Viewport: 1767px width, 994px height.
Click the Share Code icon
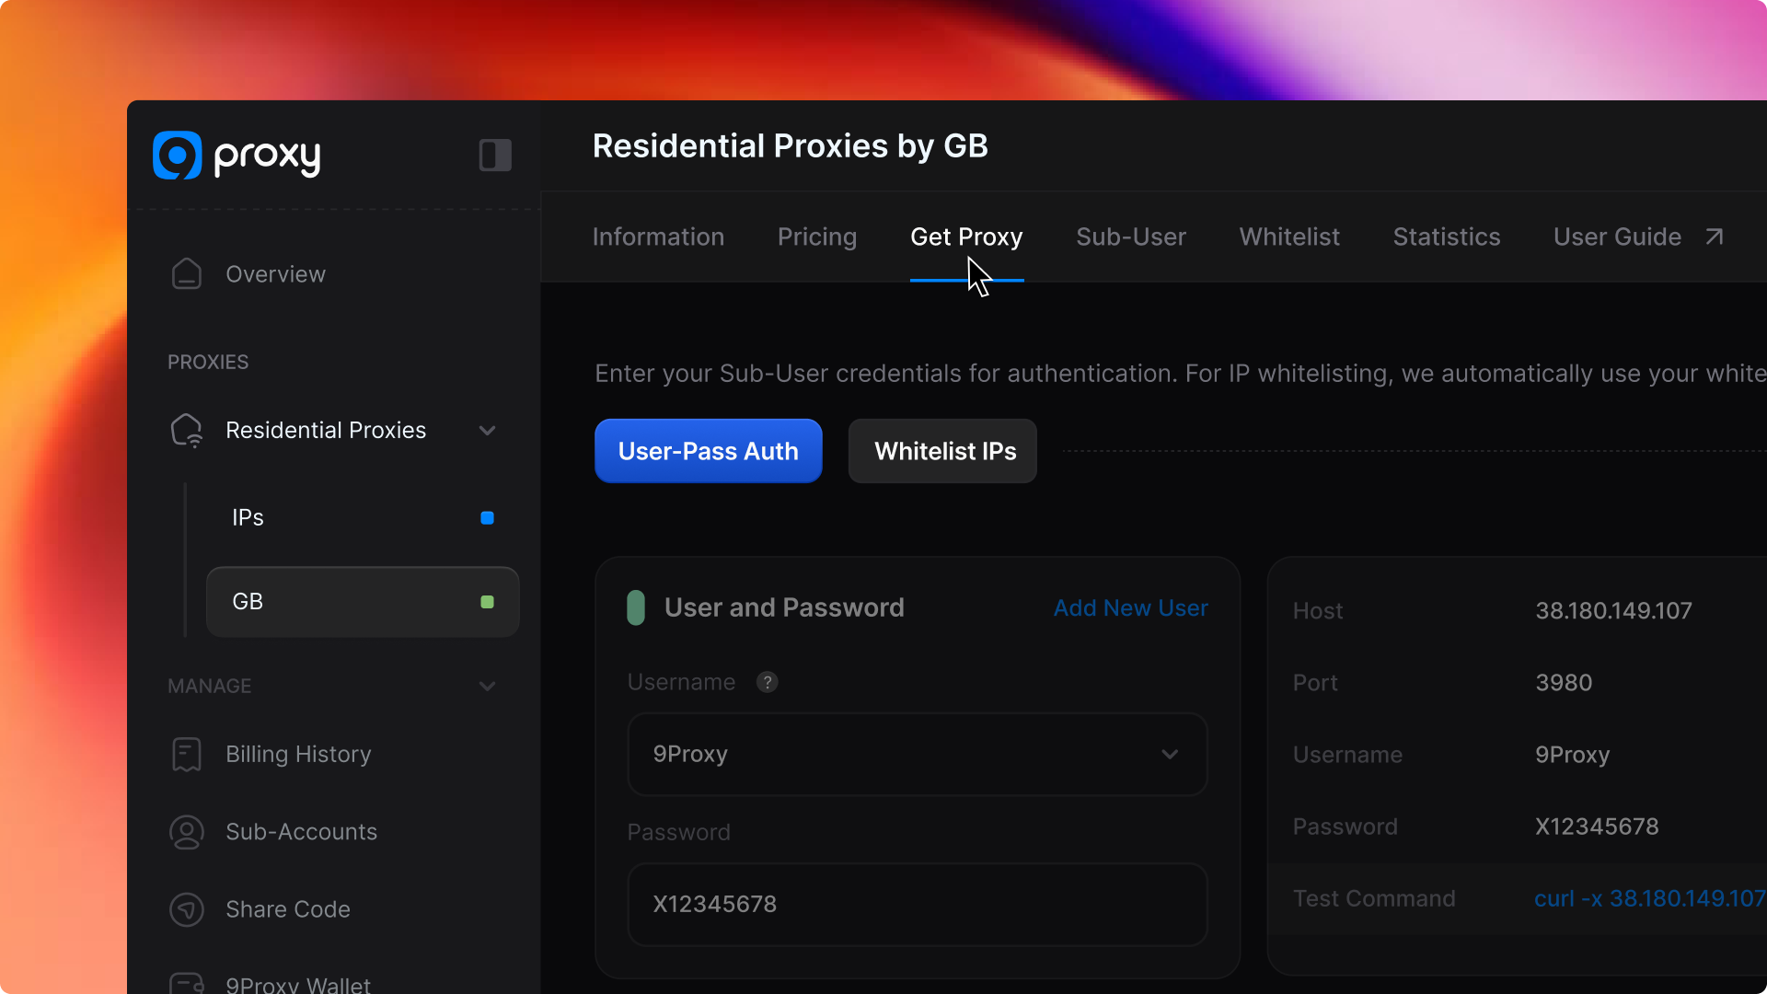click(x=187, y=909)
